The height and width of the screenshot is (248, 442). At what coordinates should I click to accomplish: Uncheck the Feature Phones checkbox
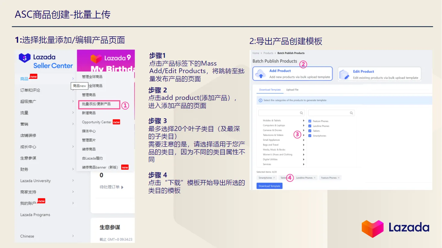pyautogui.click(x=310, y=121)
